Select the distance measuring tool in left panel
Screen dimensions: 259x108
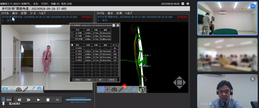25,89
